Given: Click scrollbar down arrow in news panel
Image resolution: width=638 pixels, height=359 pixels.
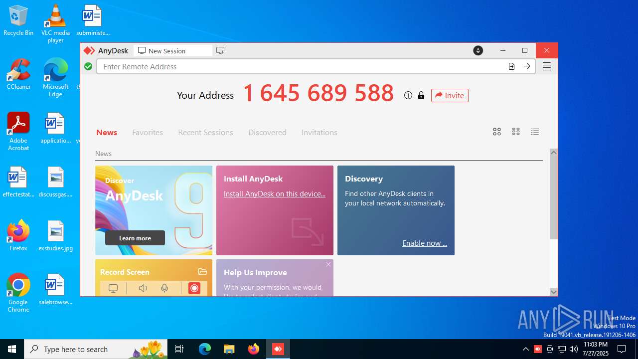Looking at the screenshot, I should pyautogui.click(x=553, y=292).
